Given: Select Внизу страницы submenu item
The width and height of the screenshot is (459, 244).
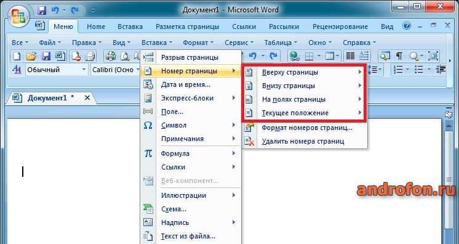Looking at the screenshot, I should (x=303, y=86).
